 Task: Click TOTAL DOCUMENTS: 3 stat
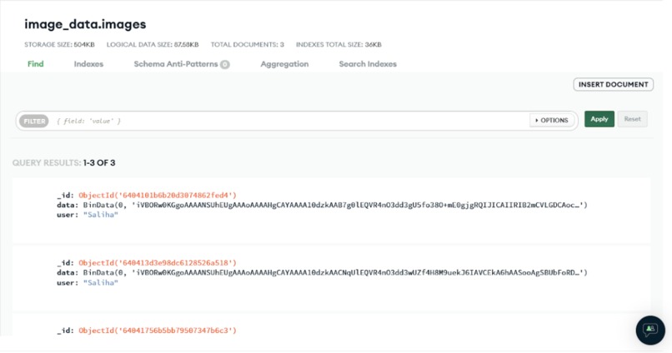248,44
